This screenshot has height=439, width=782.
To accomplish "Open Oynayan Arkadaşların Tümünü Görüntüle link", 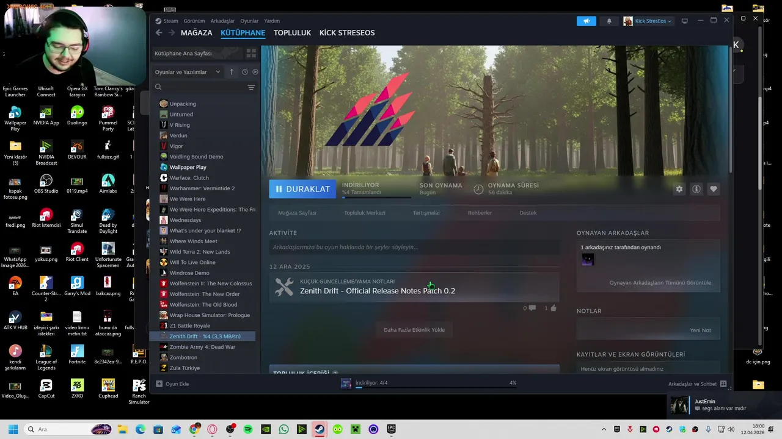I will tap(660, 283).
